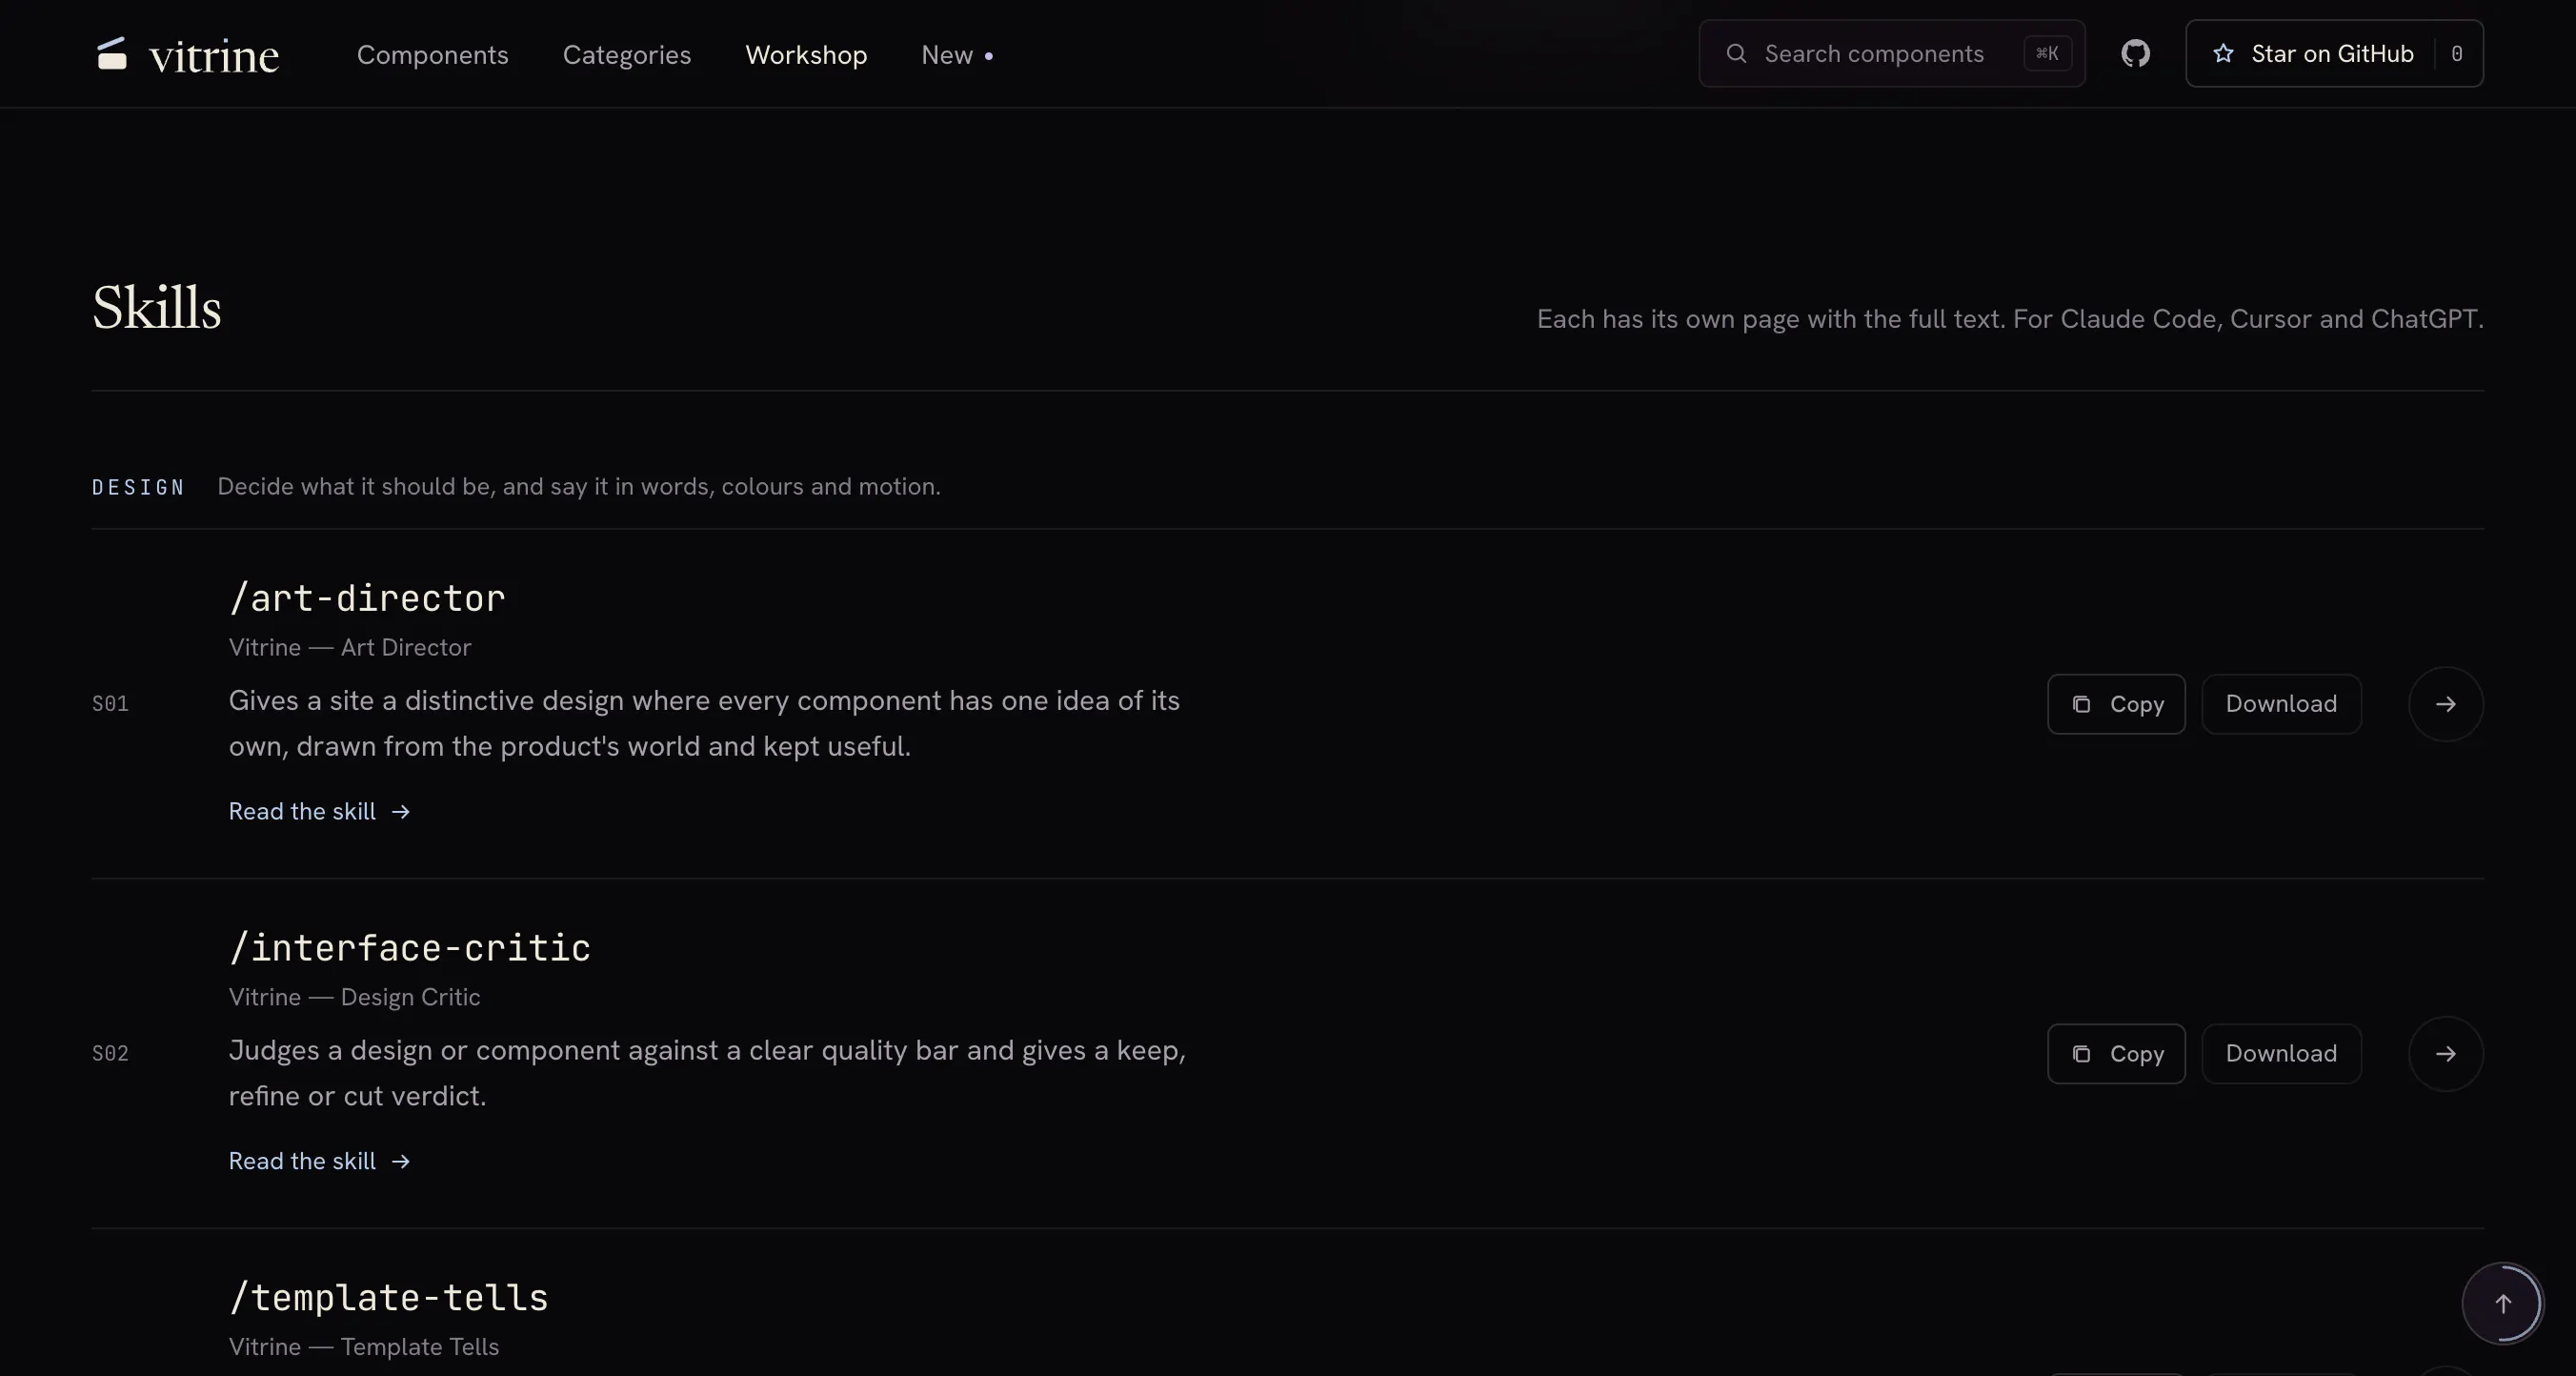Viewport: 2576px width, 1376px height.
Task: Click the star icon on Star on GitHub
Action: (2222, 53)
